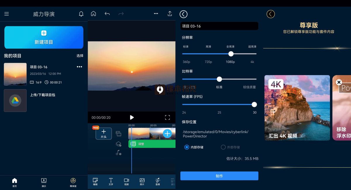Add an intro with 片头 button

coord(104,134)
